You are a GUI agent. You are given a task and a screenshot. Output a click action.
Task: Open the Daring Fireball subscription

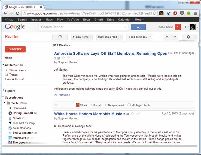23,113
